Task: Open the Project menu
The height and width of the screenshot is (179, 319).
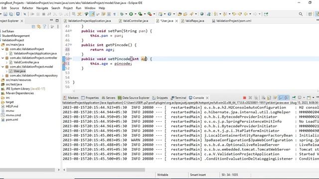Action: [x=68, y=8]
